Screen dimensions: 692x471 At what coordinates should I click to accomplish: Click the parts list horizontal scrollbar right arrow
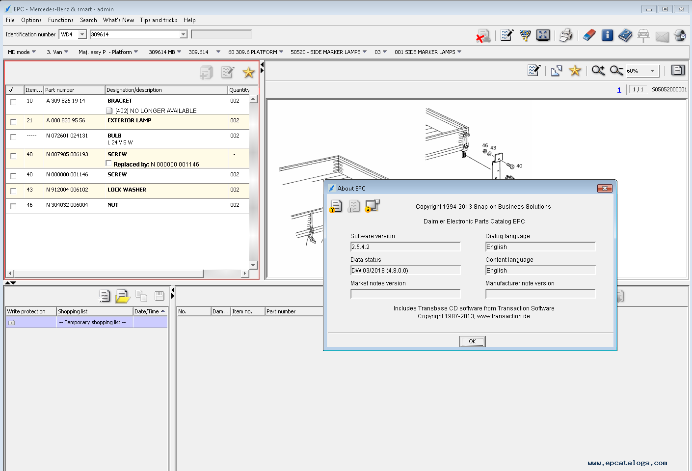[245, 273]
